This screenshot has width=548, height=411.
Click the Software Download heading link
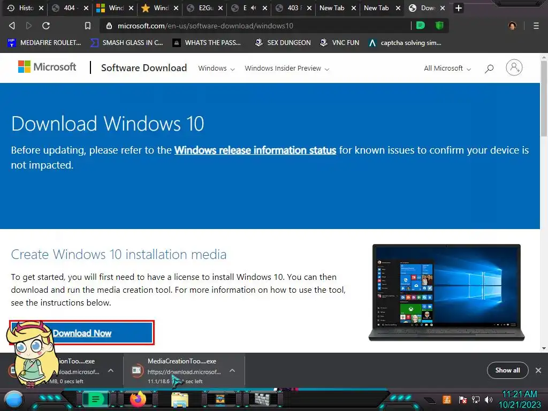pos(144,68)
